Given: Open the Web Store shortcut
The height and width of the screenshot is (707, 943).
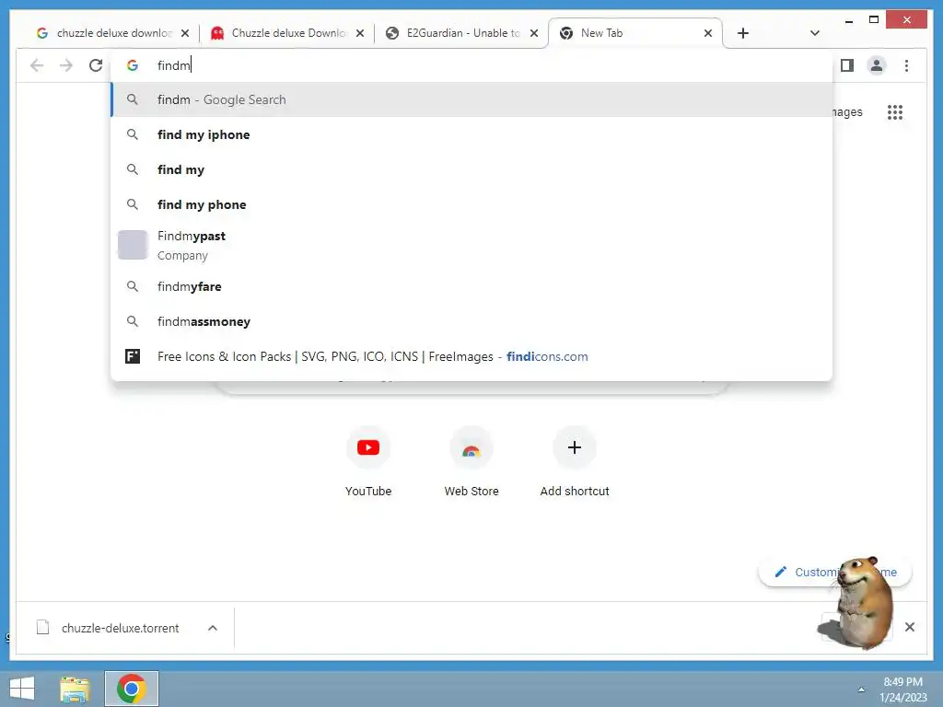Looking at the screenshot, I should click(x=471, y=462).
